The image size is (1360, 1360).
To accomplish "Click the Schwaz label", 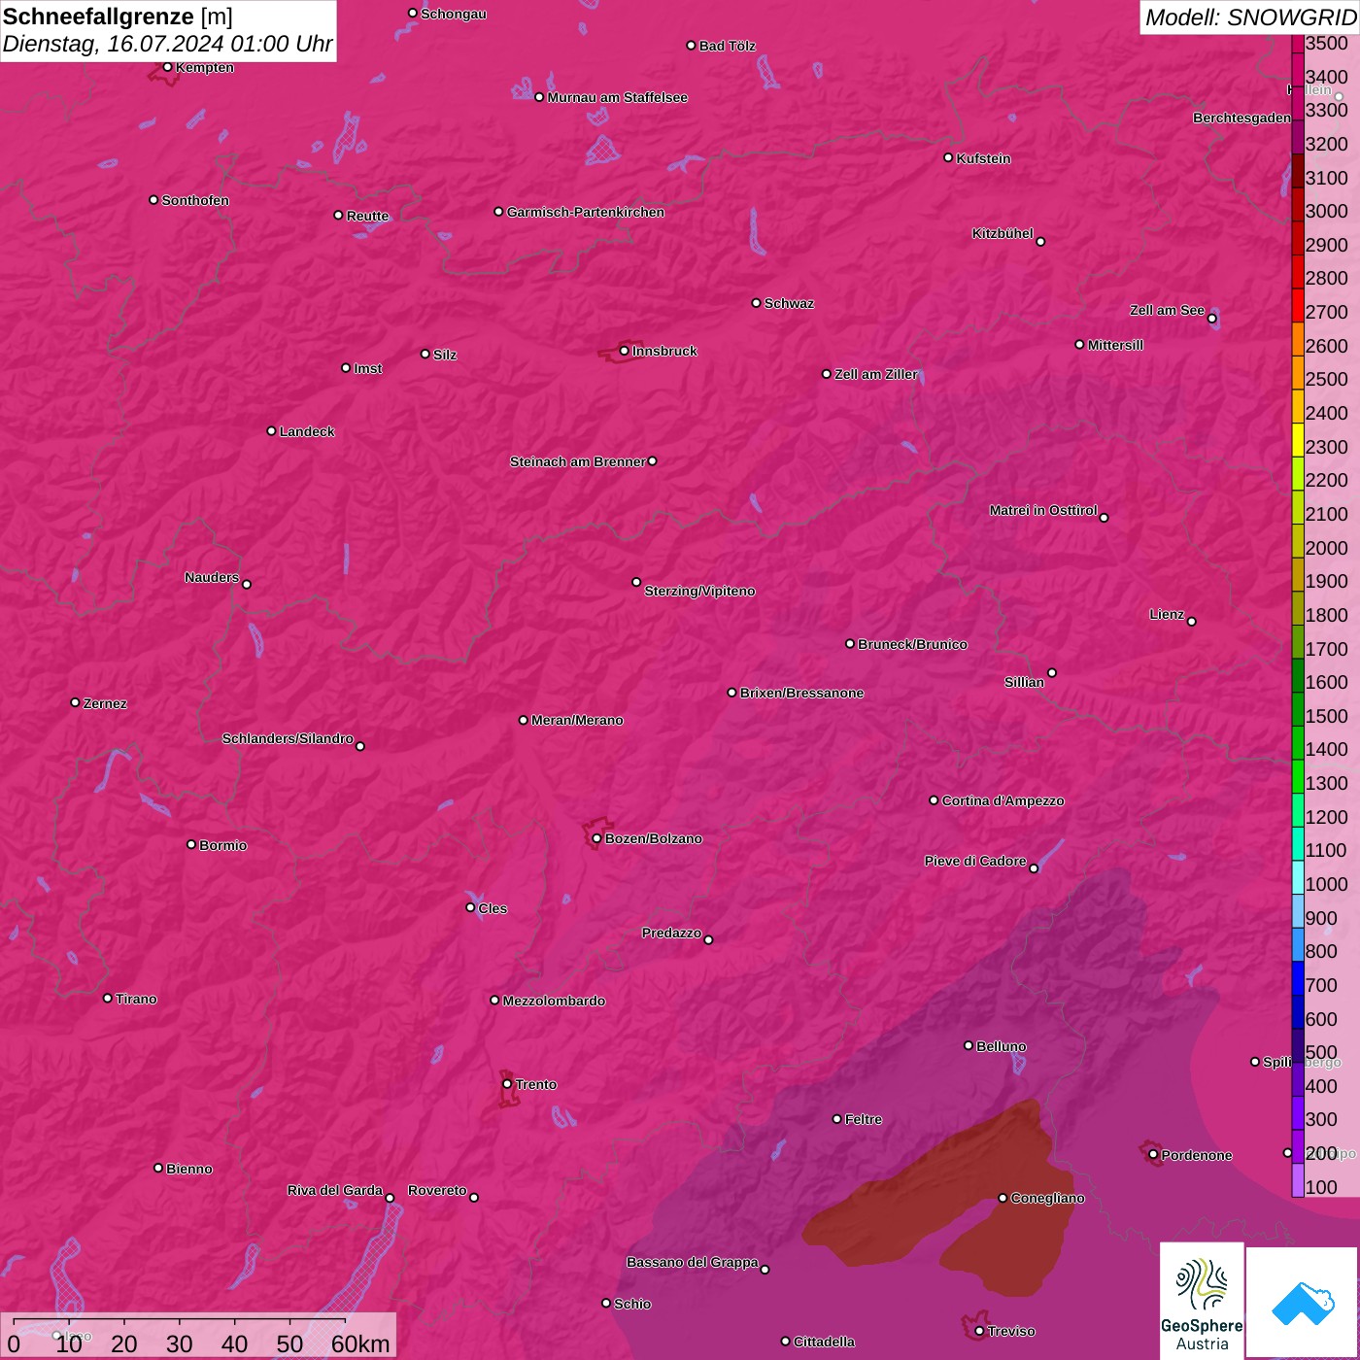I will tap(789, 303).
